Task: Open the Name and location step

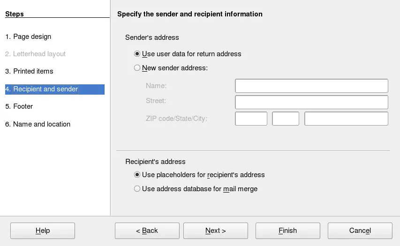Action: click(x=38, y=124)
